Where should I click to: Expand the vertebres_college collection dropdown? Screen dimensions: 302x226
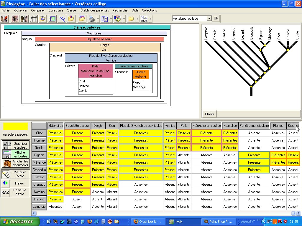[x=209, y=18]
